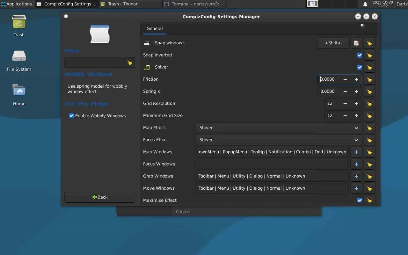The height and width of the screenshot is (255, 408).
Task: Increase Minimum Grid Size with plus button
Action: pyautogui.click(x=356, y=116)
